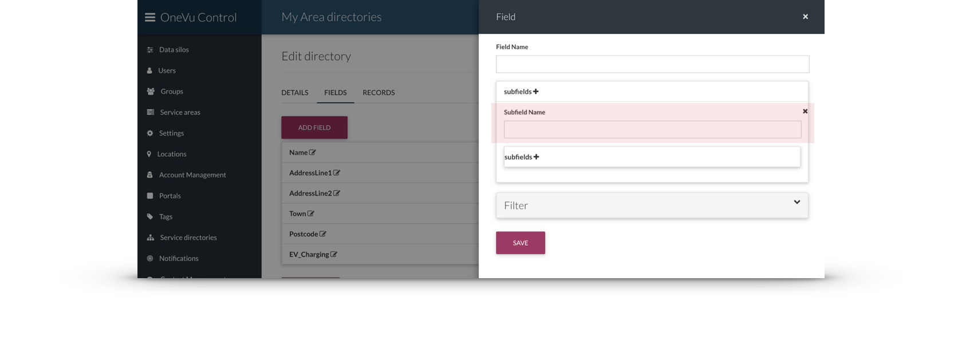Click the edit icon beside Postcode
The width and height of the screenshot is (962, 364).
point(323,234)
